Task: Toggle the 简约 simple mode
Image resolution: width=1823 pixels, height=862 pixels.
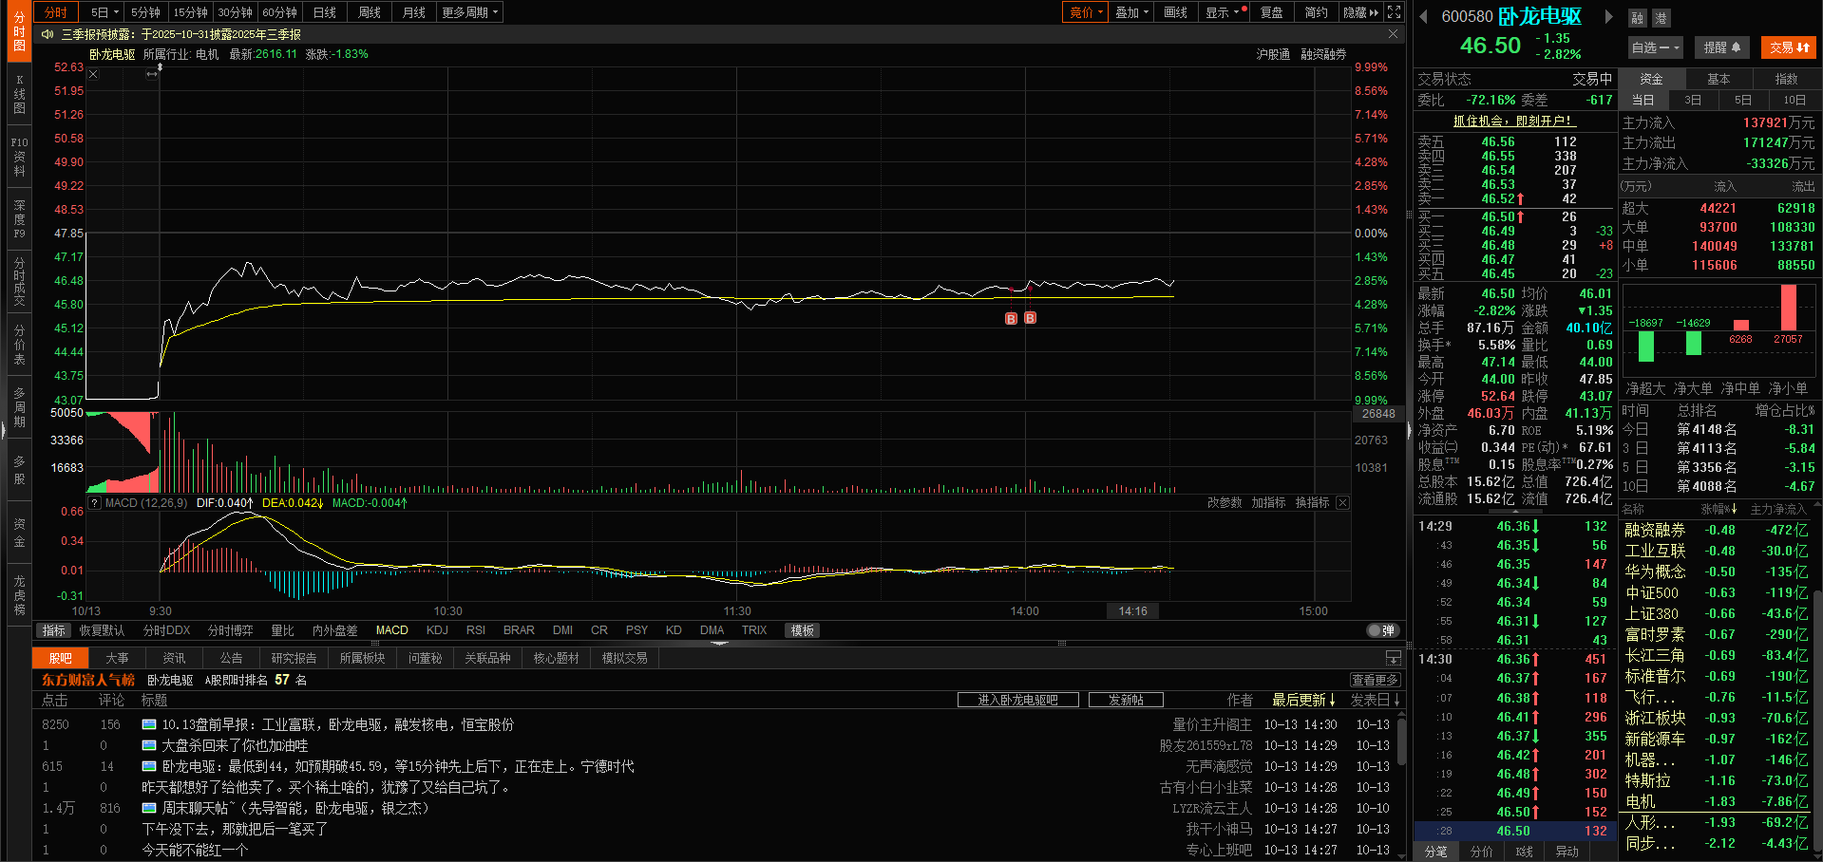Action: point(1316,12)
